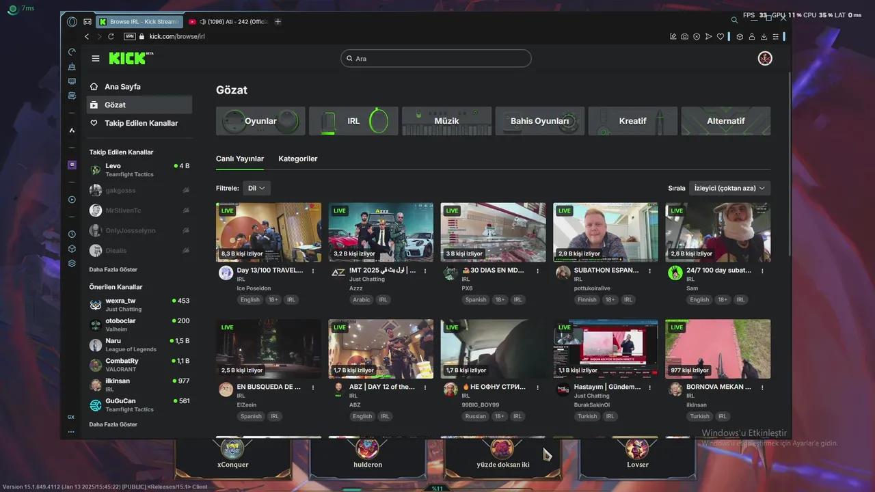Open the send (paper plane) toolbar icon

pos(708,36)
